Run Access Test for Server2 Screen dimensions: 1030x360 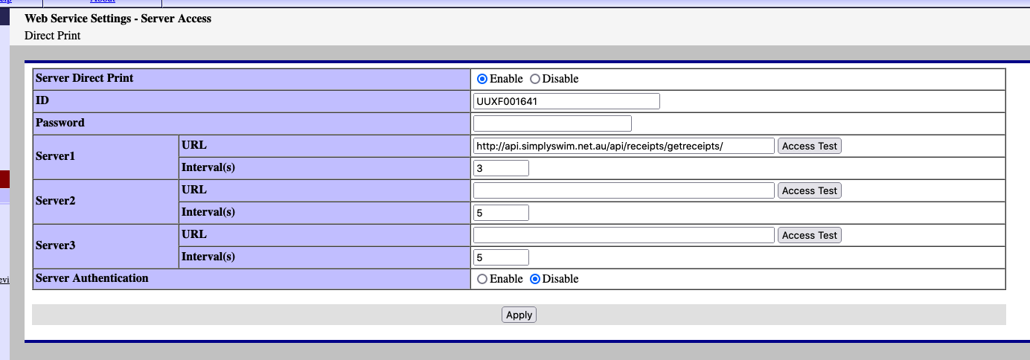point(810,190)
